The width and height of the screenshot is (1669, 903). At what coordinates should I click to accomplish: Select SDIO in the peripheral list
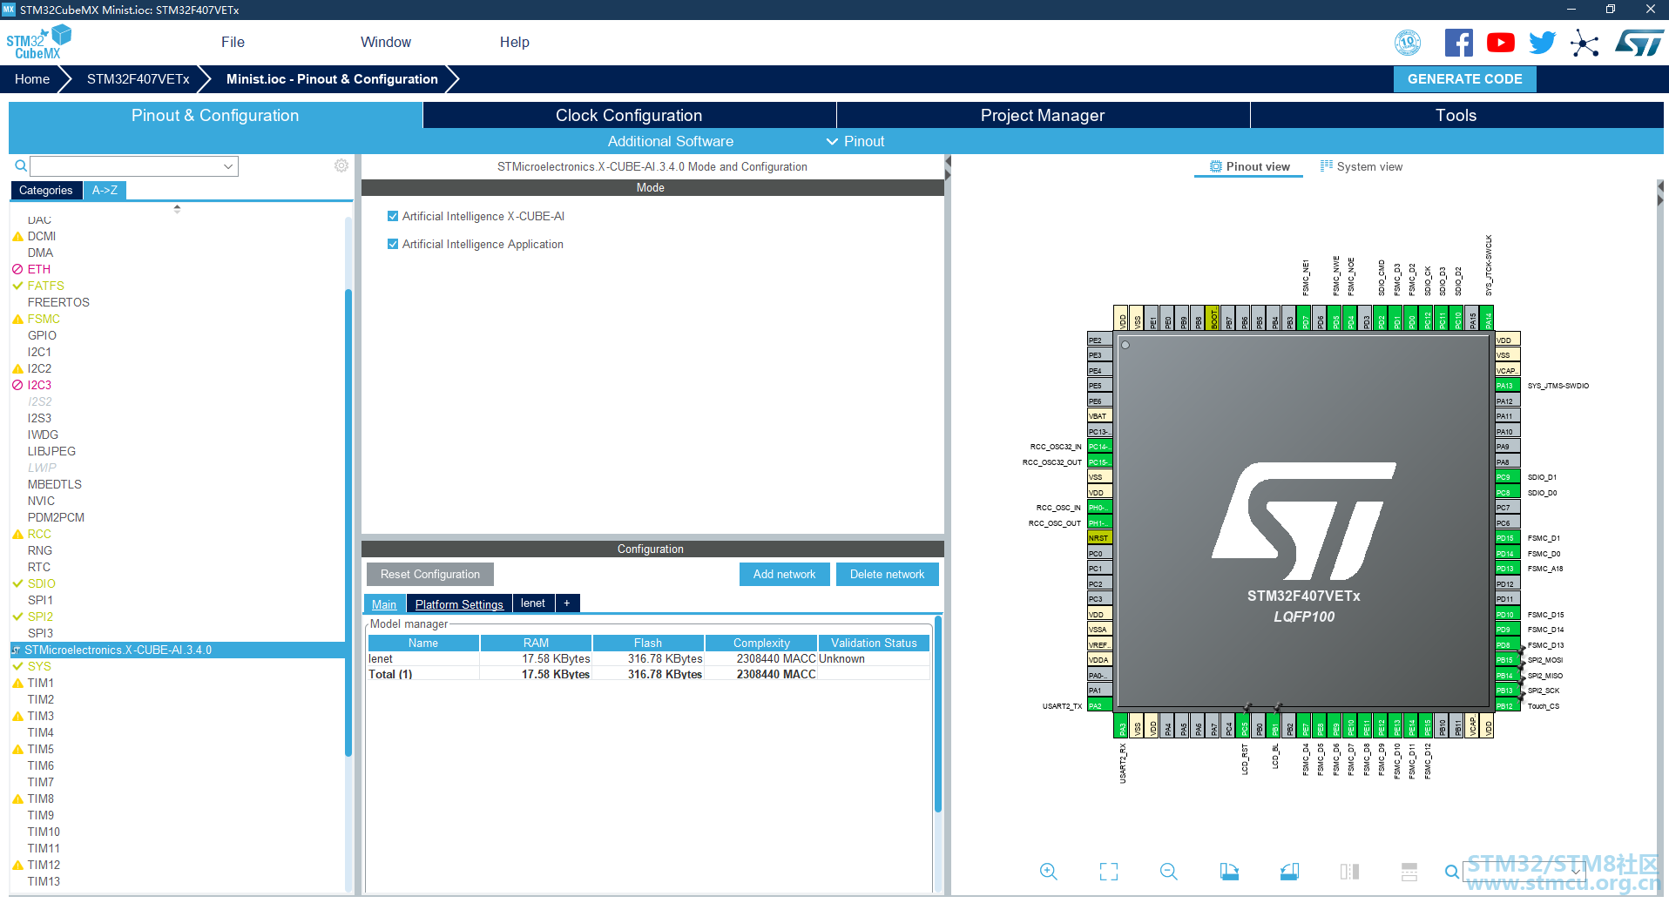click(x=41, y=583)
